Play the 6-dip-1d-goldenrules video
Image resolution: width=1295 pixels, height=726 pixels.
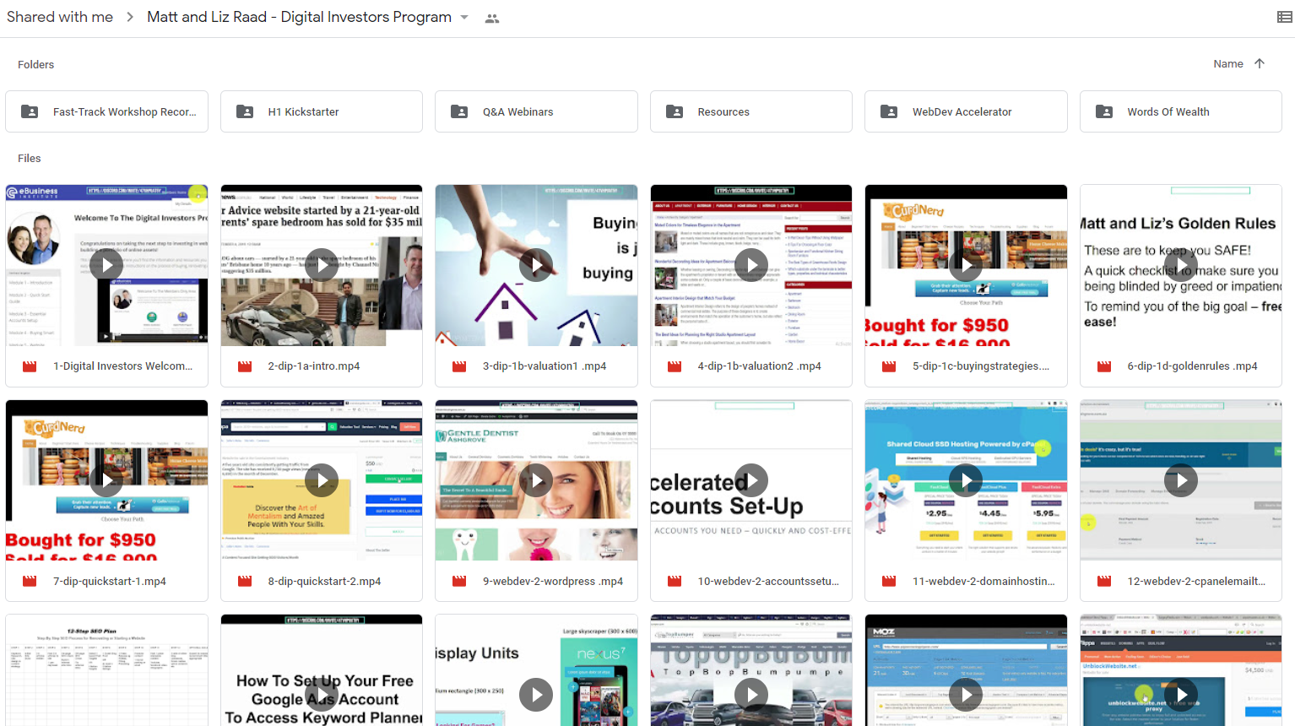[1181, 265]
